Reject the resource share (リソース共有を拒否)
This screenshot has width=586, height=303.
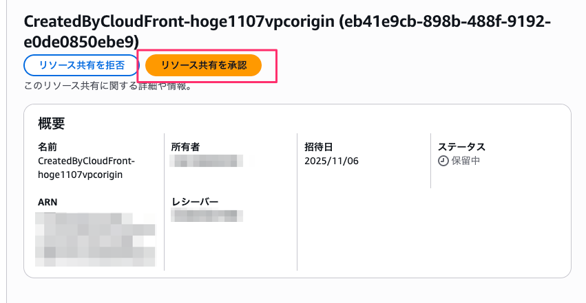81,65
